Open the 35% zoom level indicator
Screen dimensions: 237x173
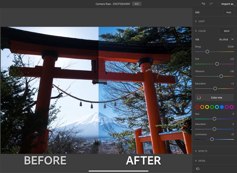pyautogui.click(x=137, y=4)
